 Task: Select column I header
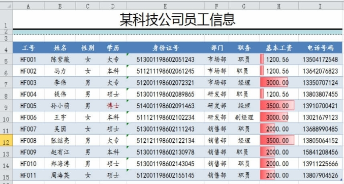[320, 7]
